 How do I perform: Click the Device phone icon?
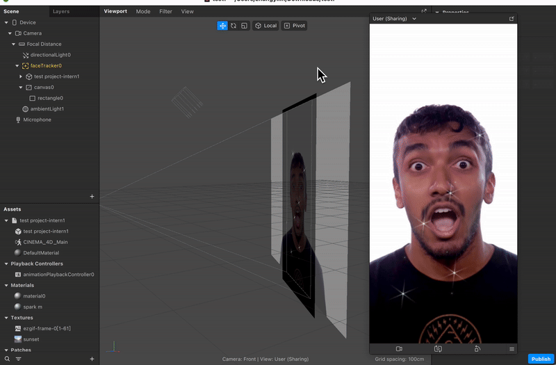point(14,22)
